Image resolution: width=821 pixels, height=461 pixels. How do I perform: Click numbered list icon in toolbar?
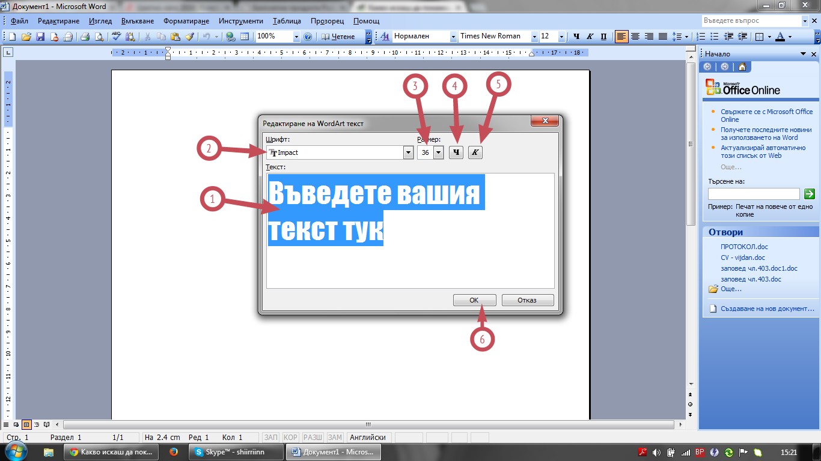point(701,37)
